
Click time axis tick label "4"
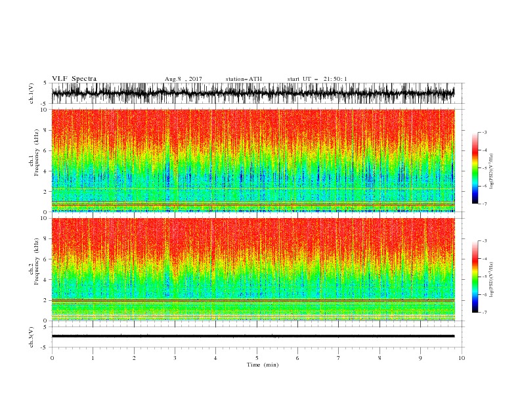point(215,358)
